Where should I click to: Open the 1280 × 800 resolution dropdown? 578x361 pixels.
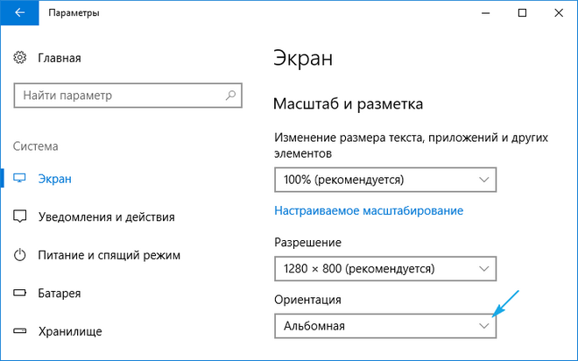[x=385, y=267]
